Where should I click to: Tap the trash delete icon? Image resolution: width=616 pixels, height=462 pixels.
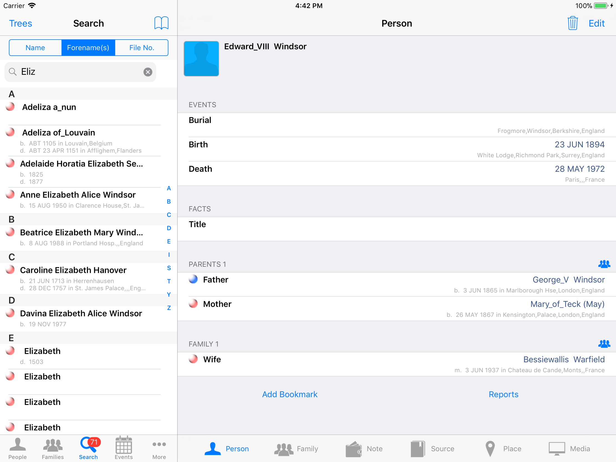[x=572, y=23]
